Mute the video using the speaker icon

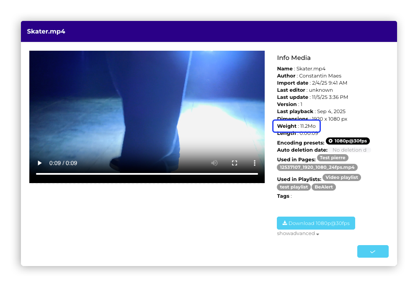(x=214, y=163)
